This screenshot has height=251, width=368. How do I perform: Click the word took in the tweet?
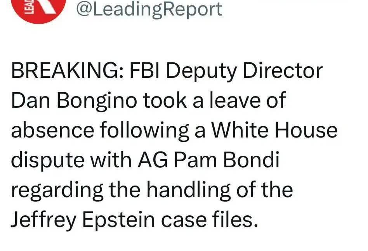point(165,101)
